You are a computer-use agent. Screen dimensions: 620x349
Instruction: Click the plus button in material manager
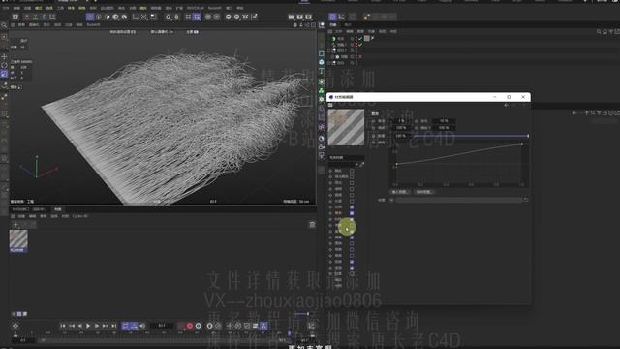[15, 225]
